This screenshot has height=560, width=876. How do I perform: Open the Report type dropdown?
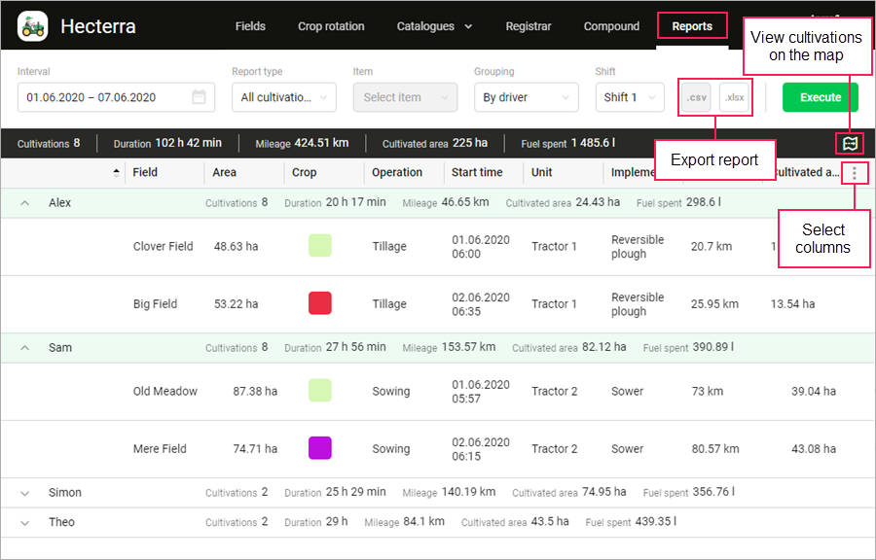(283, 97)
